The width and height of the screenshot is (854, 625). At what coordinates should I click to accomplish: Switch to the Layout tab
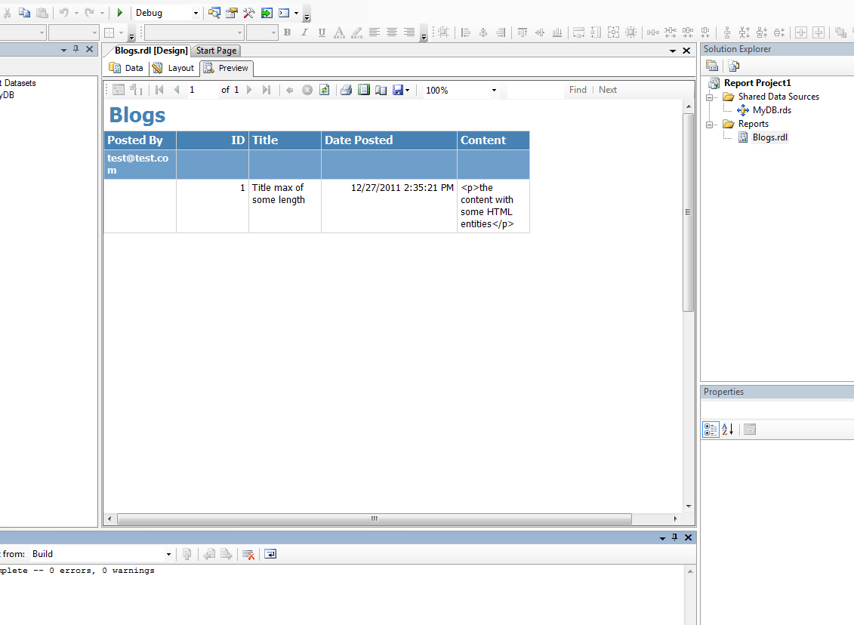(x=173, y=68)
